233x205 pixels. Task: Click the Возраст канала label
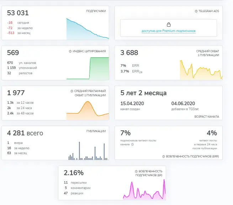(x=207, y=117)
